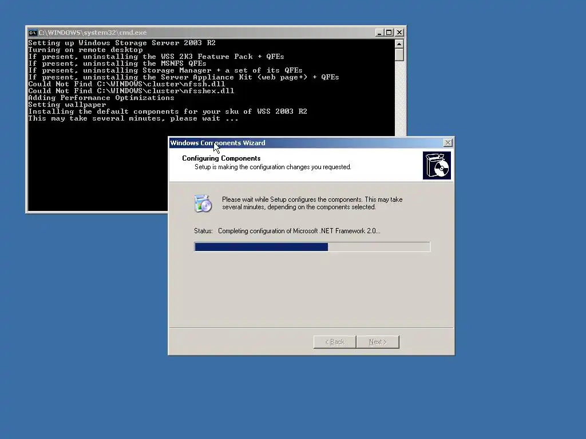Click the small setup icon beside the Please wait message
Image resolution: width=586 pixels, height=439 pixels.
(203, 203)
